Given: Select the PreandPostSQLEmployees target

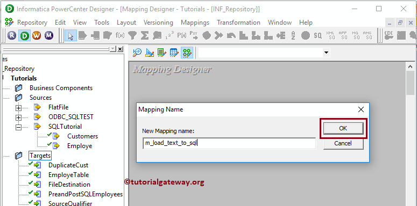Looking at the screenshot, I should [x=86, y=194].
